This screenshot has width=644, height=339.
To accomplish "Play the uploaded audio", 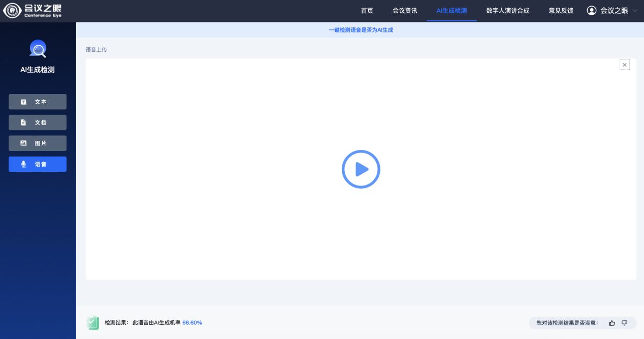I will point(361,169).
